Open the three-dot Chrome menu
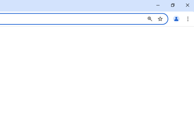This screenshot has height=134, width=194. click(x=188, y=19)
